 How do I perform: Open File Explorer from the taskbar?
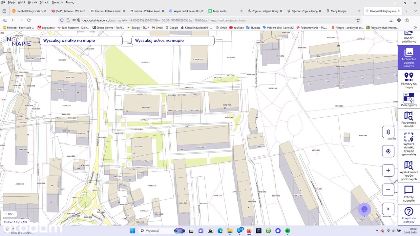click(230, 231)
